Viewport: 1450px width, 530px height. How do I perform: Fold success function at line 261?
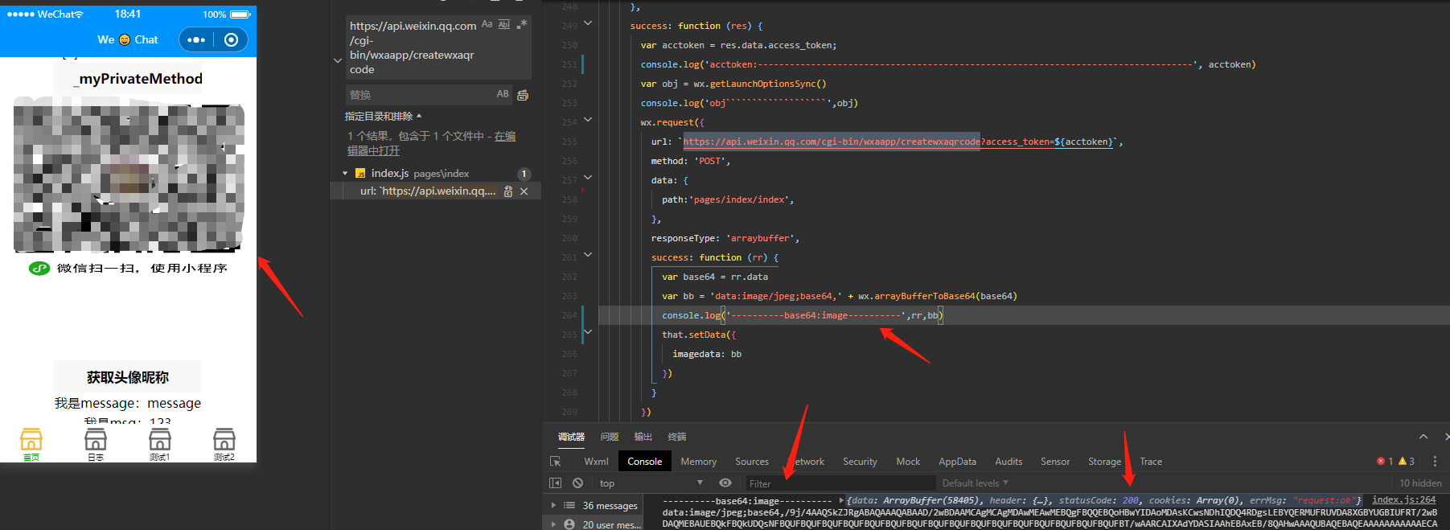588,255
